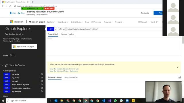Screen dimensions: 184x103
Task: Open Windows Start menu
Action: tap(3, 100)
